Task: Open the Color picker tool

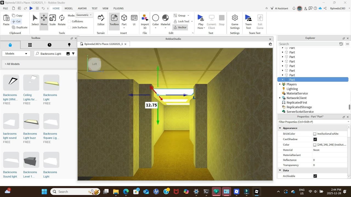Action: tap(155, 22)
